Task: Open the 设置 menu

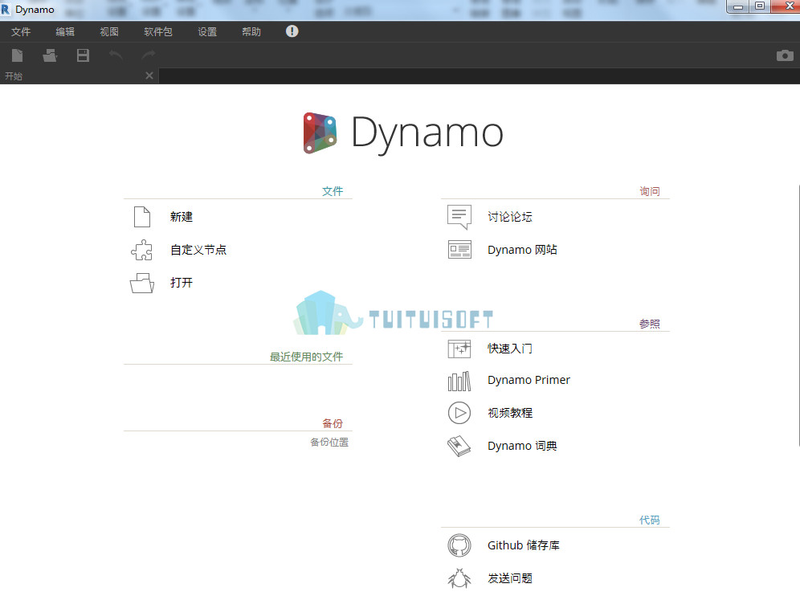Action: pos(207,31)
